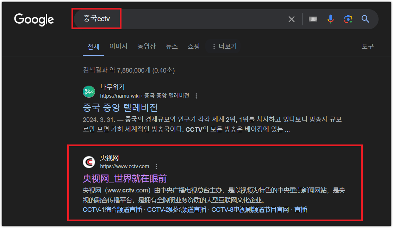Click the Google logo
Screen dimensions: 393x228
(x=34, y=20)
